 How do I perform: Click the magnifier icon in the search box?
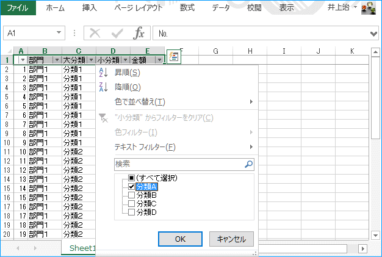(248, 164)
